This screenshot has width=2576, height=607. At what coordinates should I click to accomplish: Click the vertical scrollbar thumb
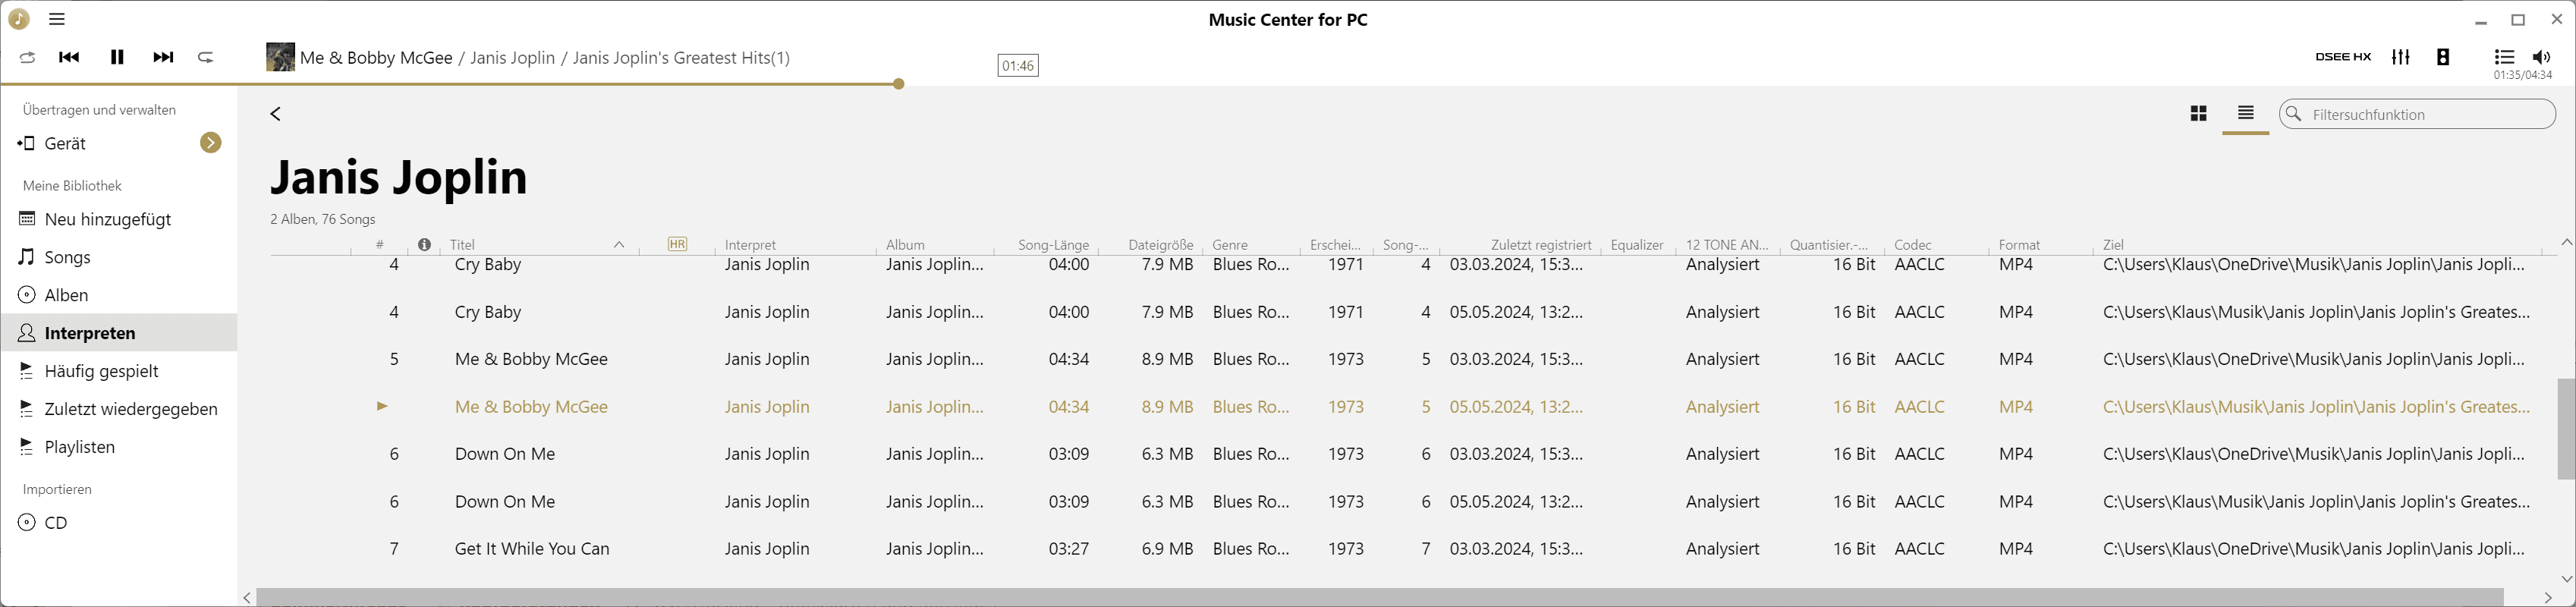point(2566,429)
